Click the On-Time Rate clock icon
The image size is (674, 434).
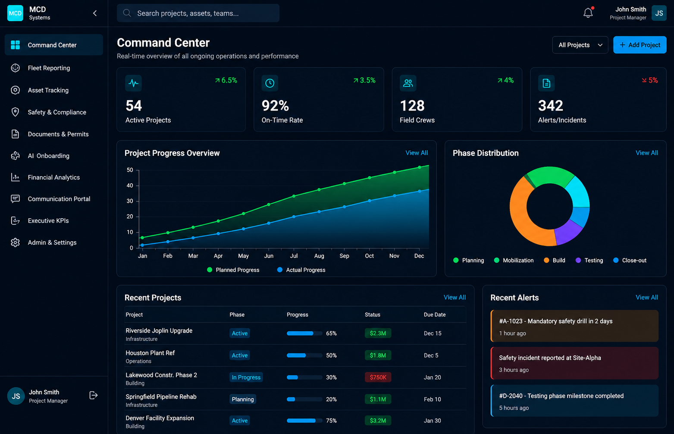coord(270,83)
